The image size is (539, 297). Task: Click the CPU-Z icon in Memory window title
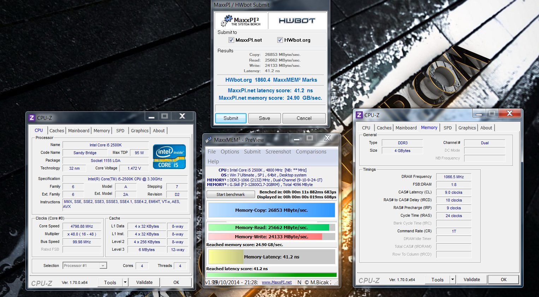[359, 115]
